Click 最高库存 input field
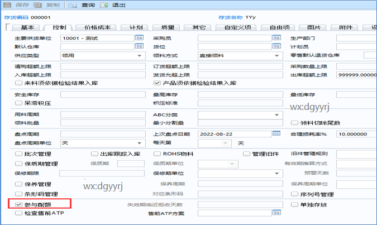The height and width of the screenshot is (225, 377). coord(240,94)
